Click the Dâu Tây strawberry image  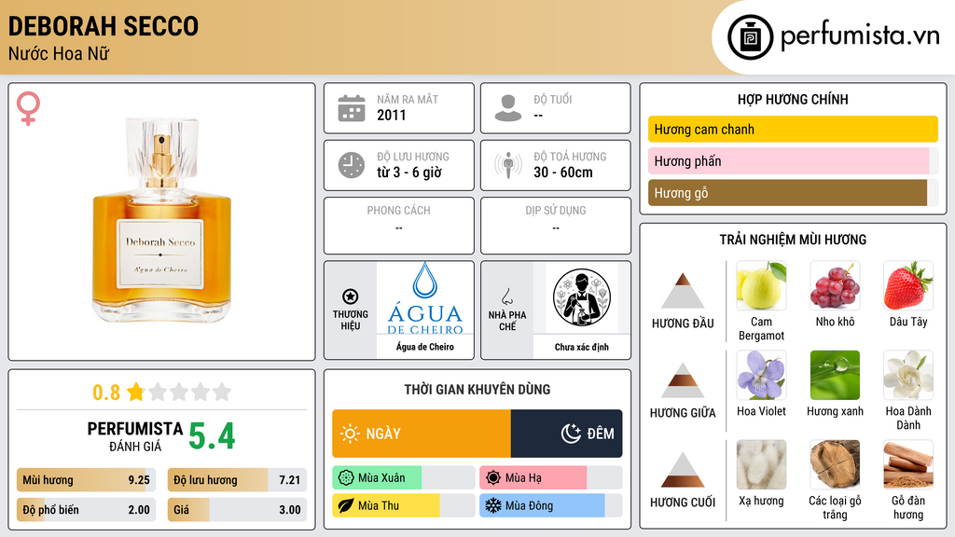click(908, 285)
